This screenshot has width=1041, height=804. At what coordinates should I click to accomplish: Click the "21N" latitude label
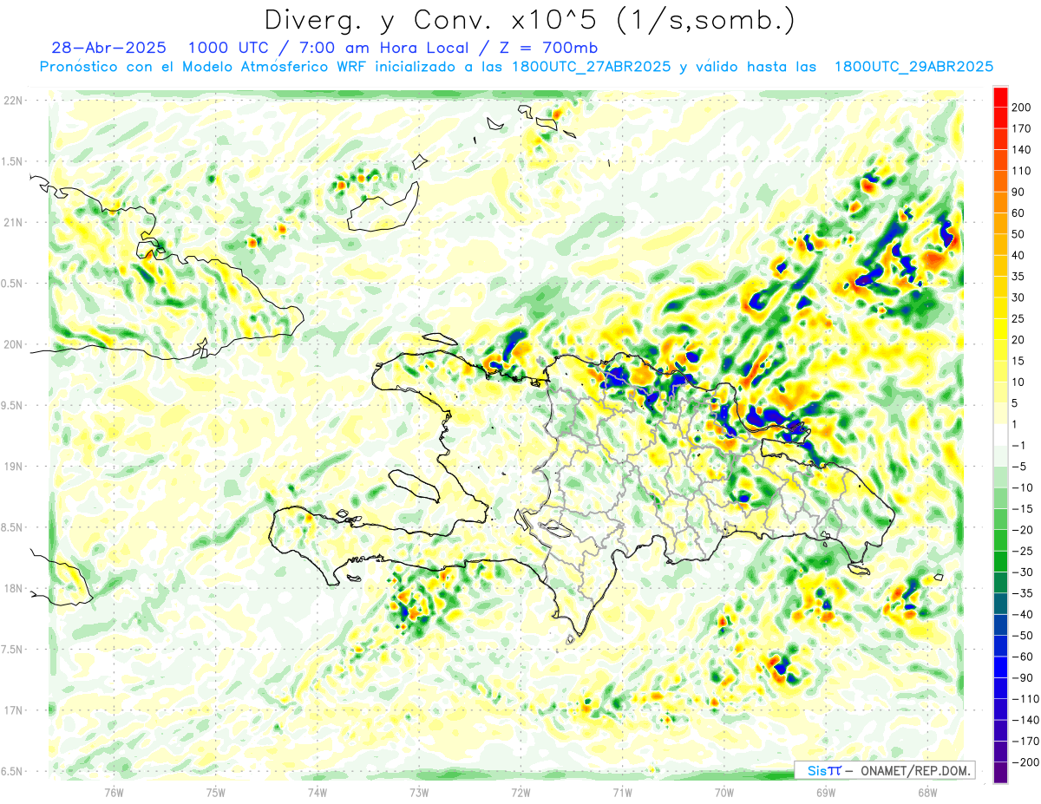point(13,222)
